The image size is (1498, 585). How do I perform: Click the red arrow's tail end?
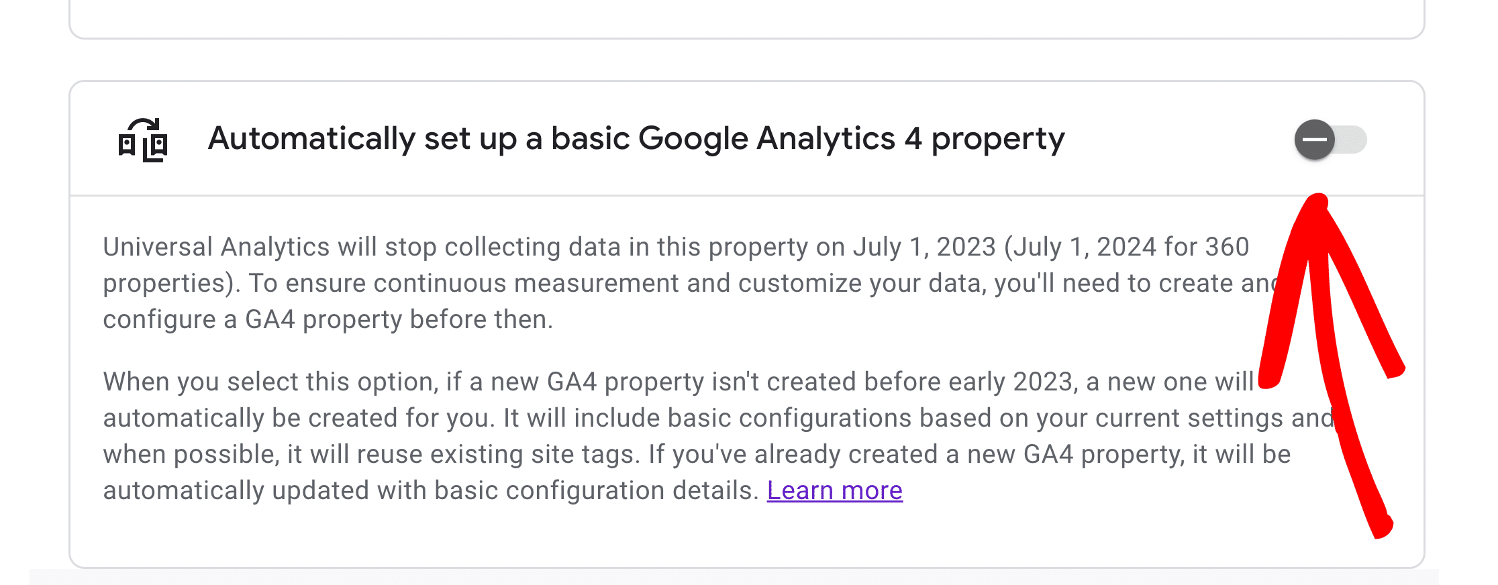[1381, 527]
